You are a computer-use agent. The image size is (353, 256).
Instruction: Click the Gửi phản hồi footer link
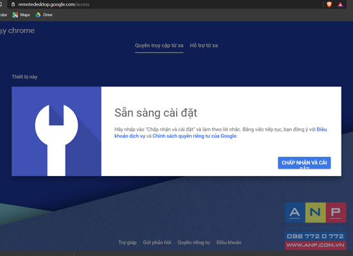pyautogui.click(x=157, y=243)
